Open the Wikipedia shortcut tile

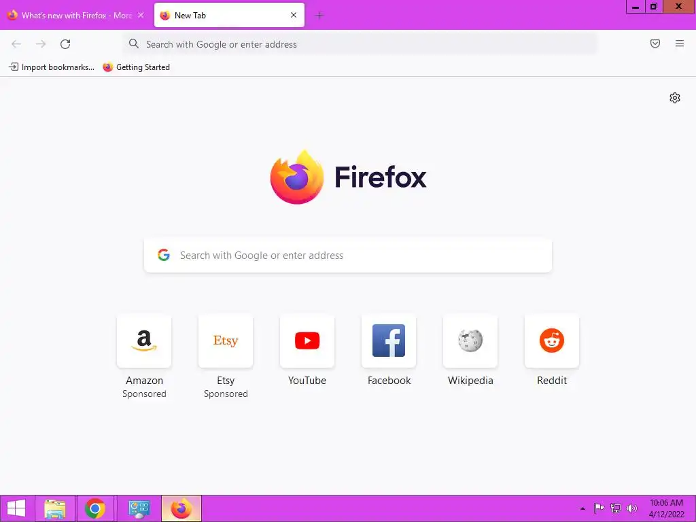coord(470,341)
